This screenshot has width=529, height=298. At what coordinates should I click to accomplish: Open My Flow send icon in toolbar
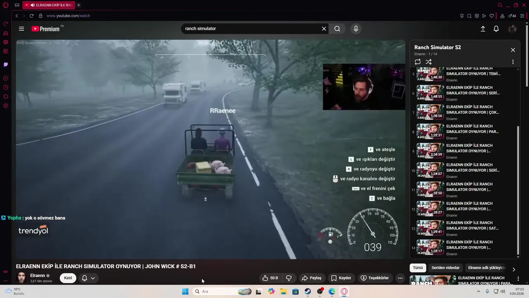pos(484,16)
